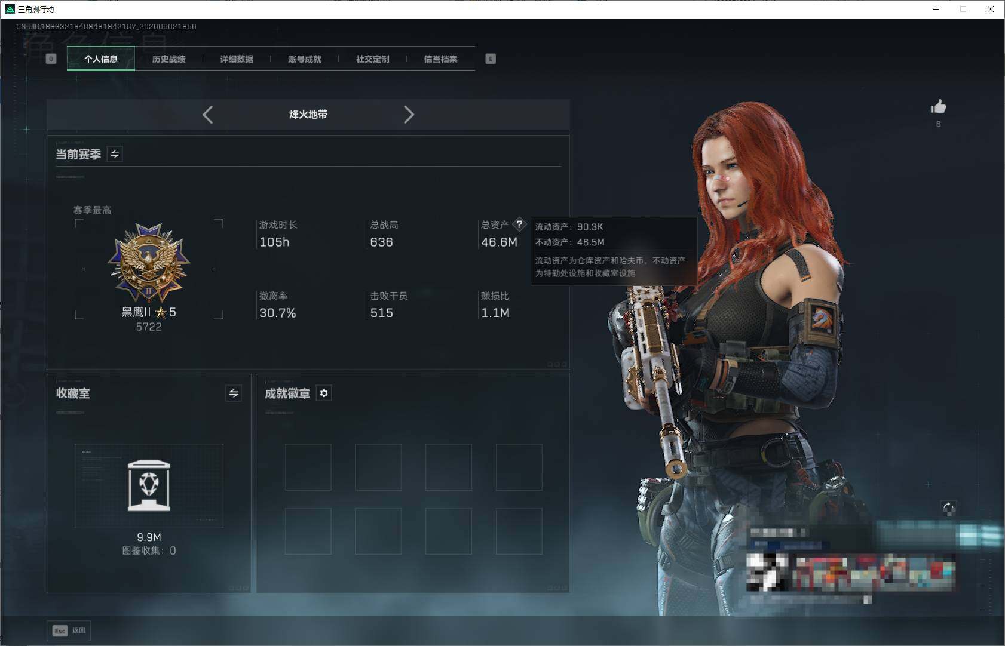
Task: Click the like count 8
Action: [938, 124]
